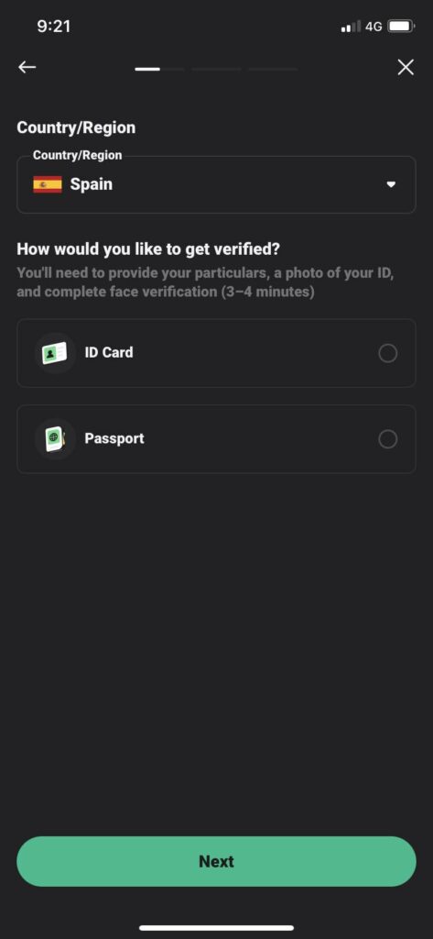The height and width of the screenshot is (939, 433).
Task: Tap the Spain flag icon
Action: pos(48,184)
